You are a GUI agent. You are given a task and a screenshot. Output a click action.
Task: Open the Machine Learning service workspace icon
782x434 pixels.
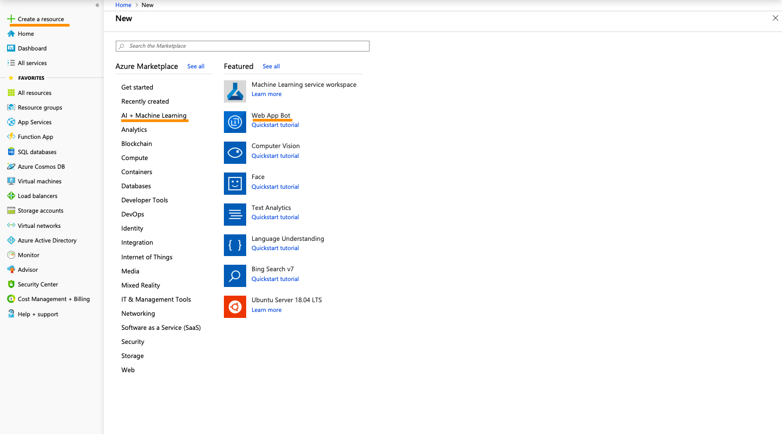pyautogui.click(x=235, y=92)
